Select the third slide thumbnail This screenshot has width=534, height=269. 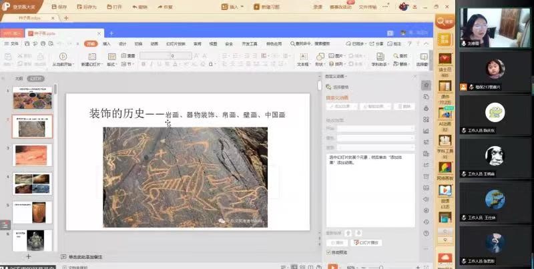32,155
